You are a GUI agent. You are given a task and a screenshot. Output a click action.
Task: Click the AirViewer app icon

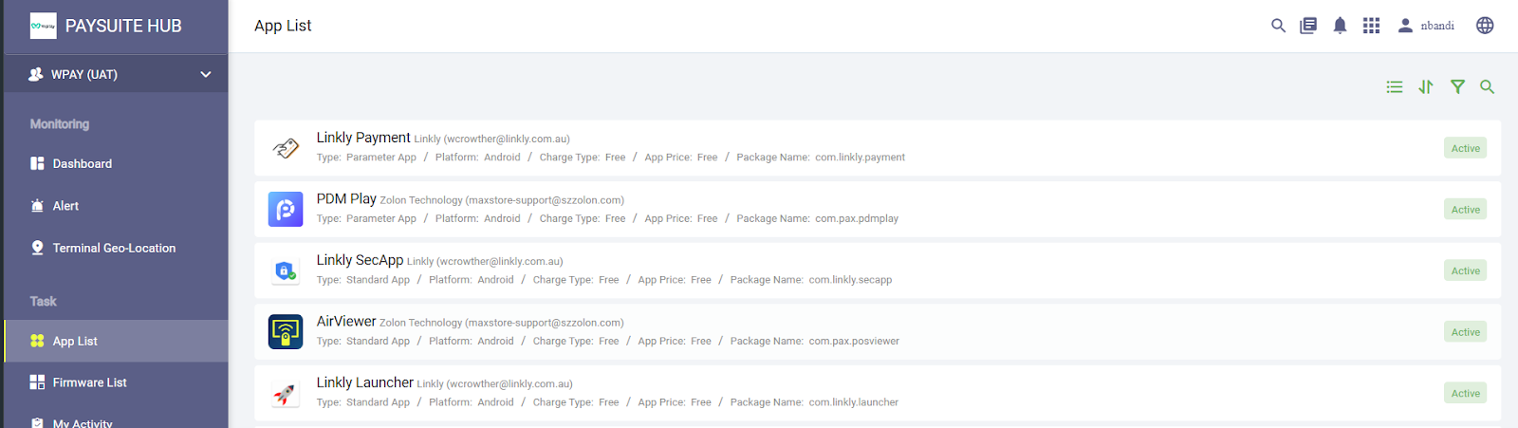pos(286,331)
